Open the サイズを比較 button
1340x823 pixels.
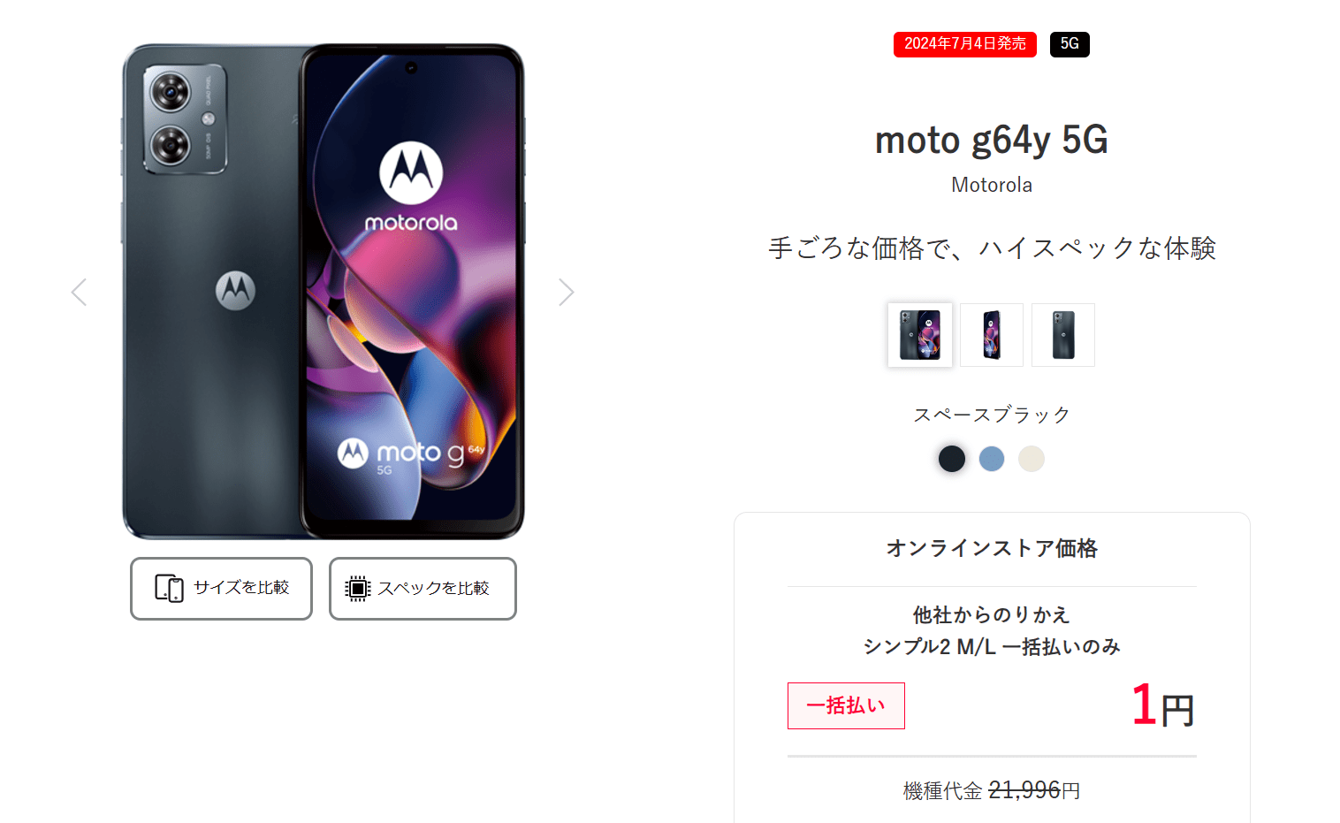(221, 589)
